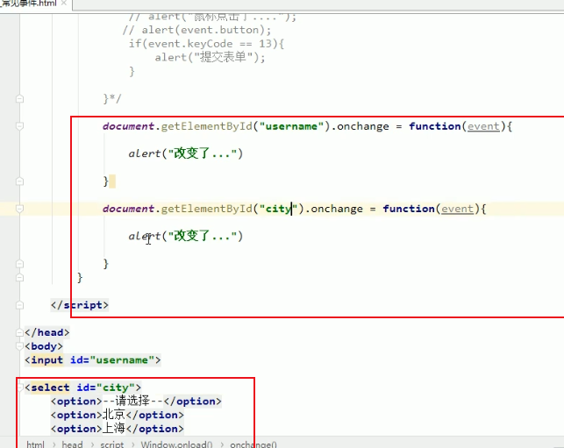Toggle the fold marker beside </script>
This screenshot has width=564, height=448.
[x=20, y=305]
